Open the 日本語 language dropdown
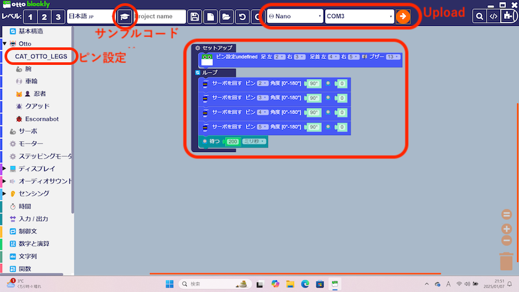 pyautogui.click(x=89, y=16)
